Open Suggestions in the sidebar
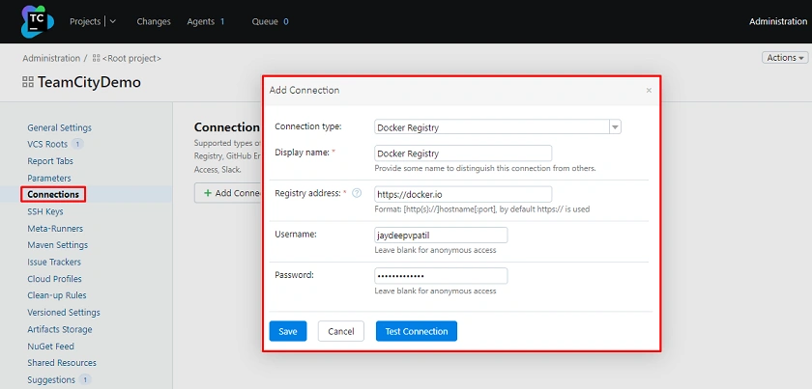The height and width of the screenshot is (389, 812). point(51,380)
